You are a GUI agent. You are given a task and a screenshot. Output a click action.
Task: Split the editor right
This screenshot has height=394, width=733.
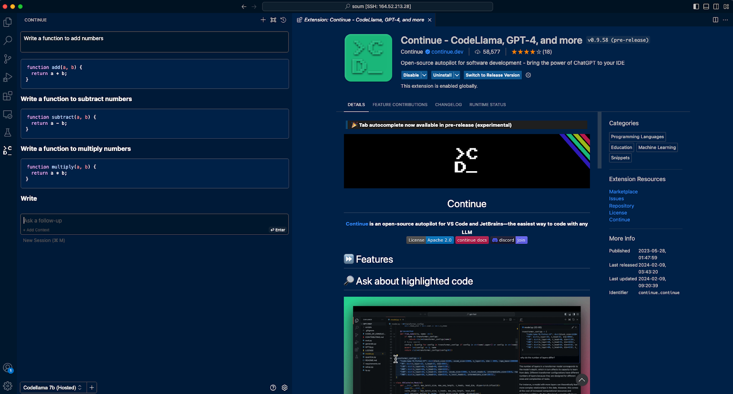pyautogui.click(x=716, y=20)
